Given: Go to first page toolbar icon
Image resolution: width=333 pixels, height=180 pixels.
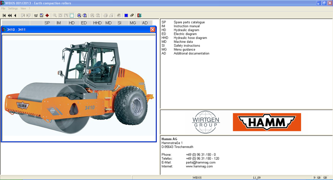Looking at the screenshot, I should [4, 16].
